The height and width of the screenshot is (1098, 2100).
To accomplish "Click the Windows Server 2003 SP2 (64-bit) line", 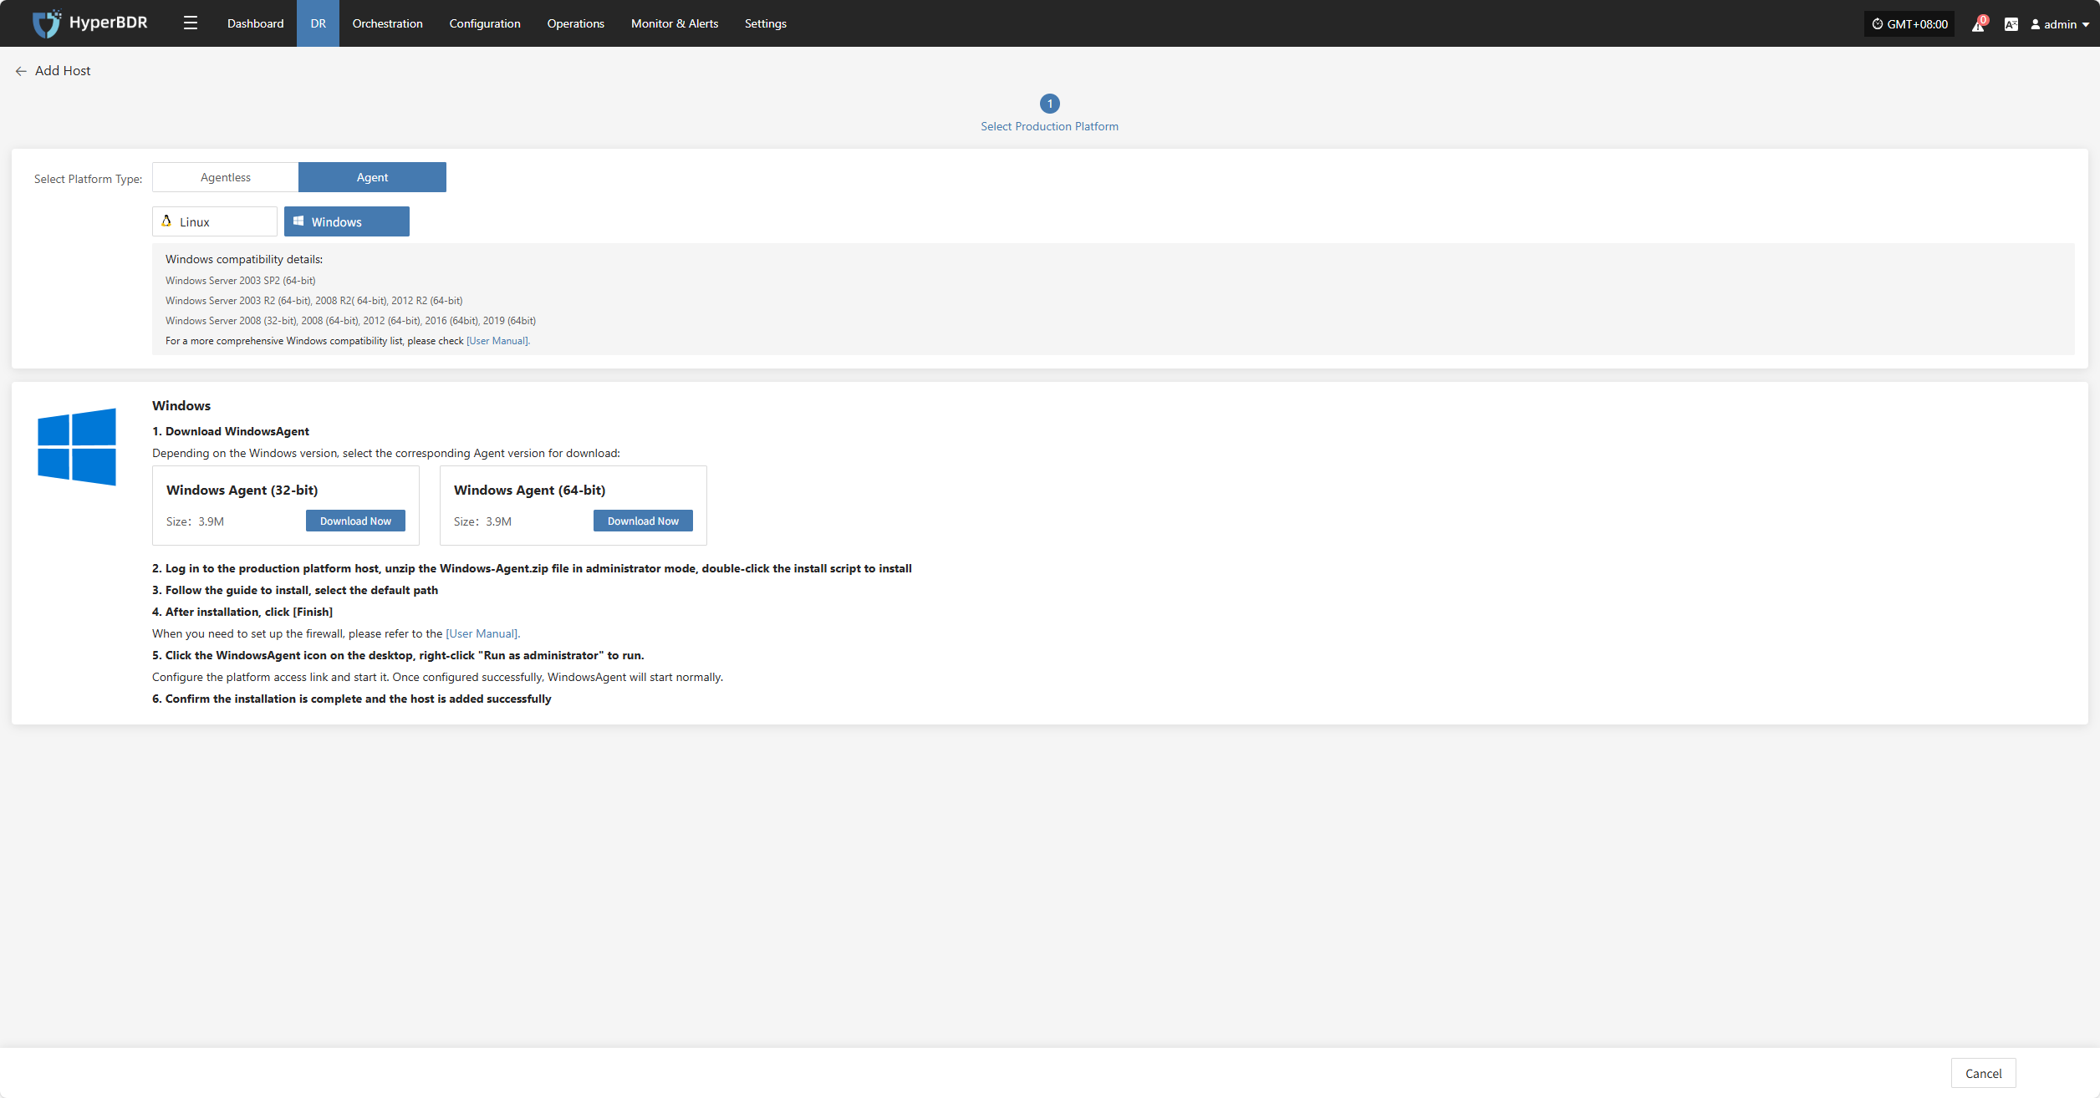I will (x=240, y=281).
